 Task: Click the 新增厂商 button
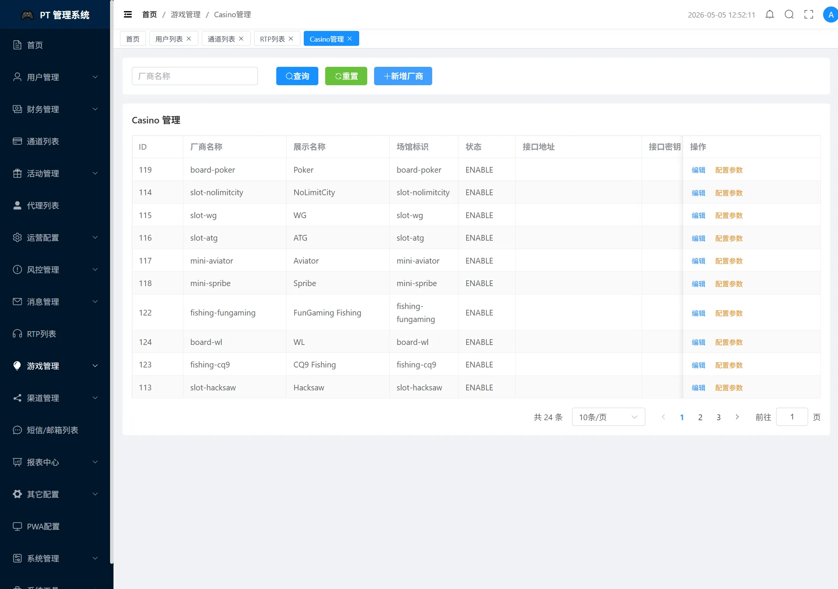click(x=403, y=76)
